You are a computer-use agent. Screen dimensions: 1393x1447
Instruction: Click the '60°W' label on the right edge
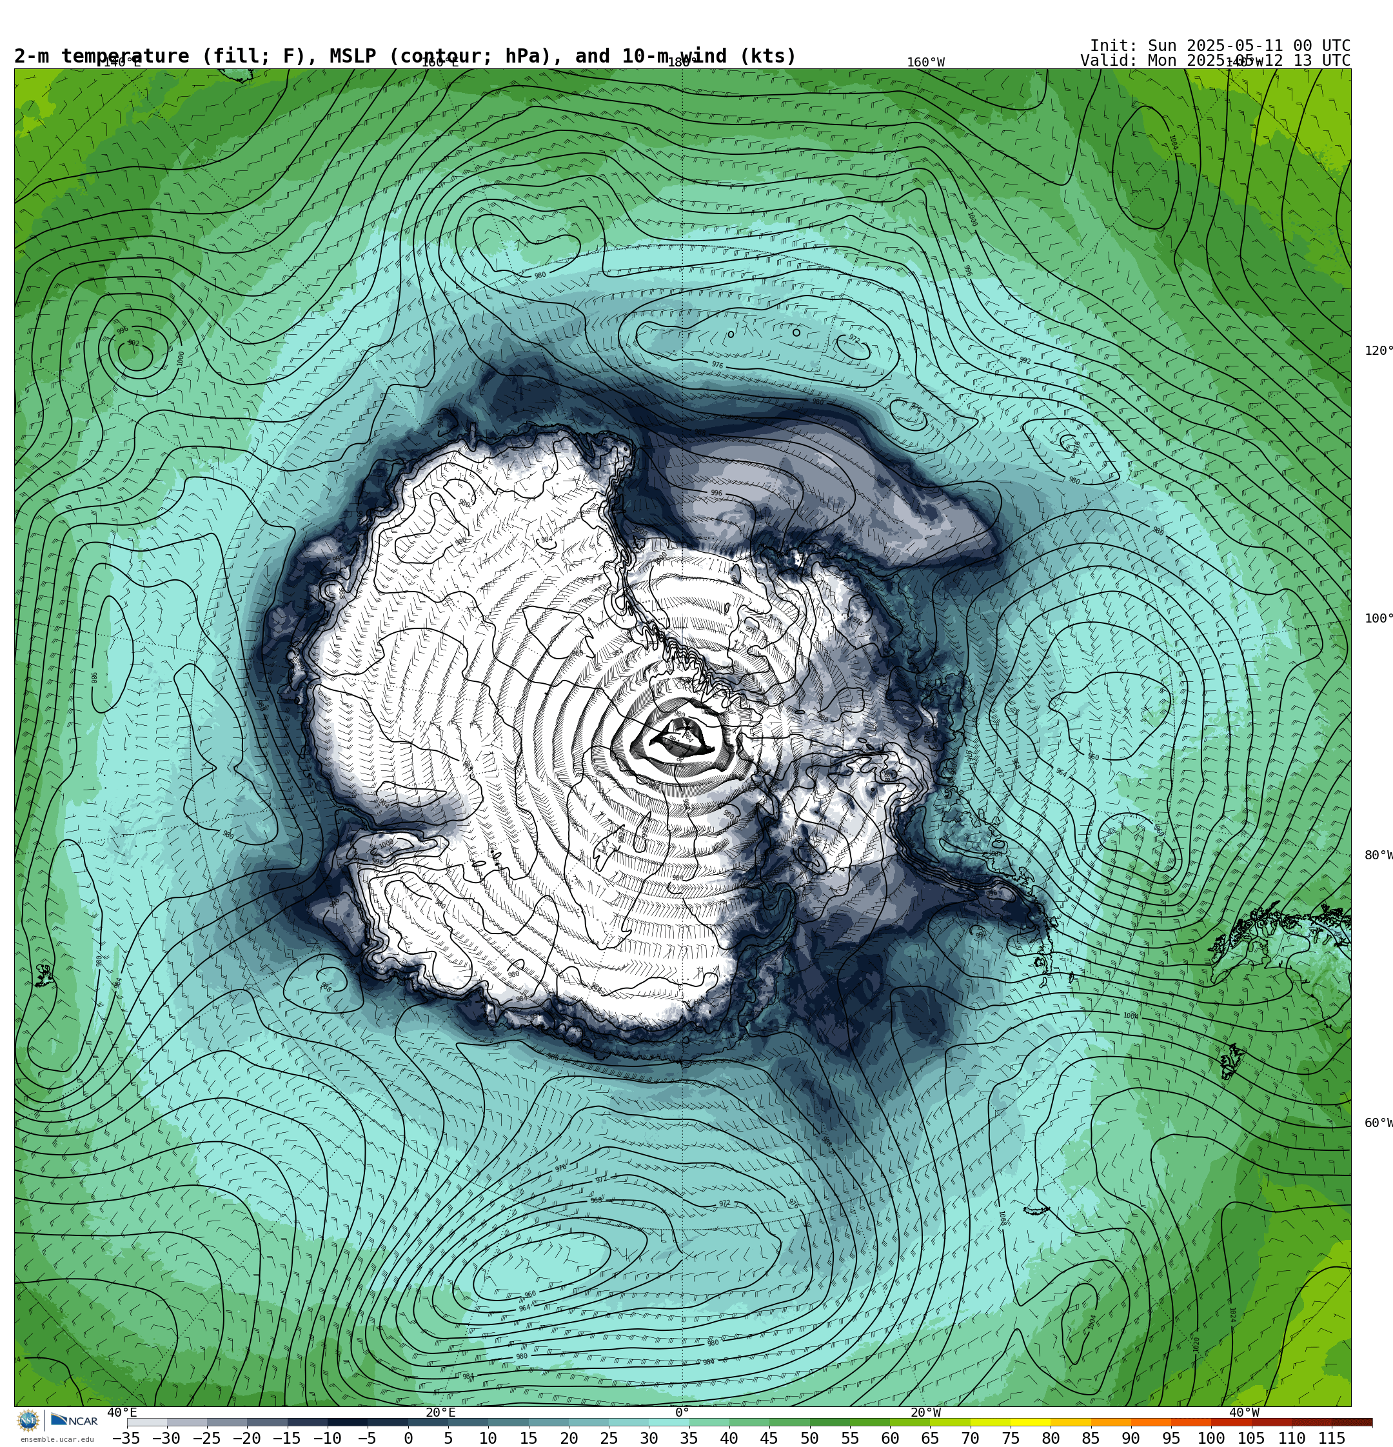pos(1378,1123)
